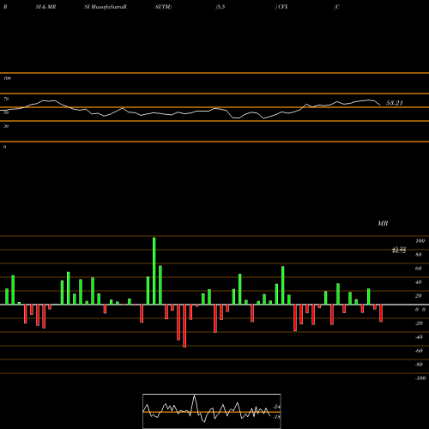Click the -18 label in mini chart
429x429 pixels.
coord(276,417)
